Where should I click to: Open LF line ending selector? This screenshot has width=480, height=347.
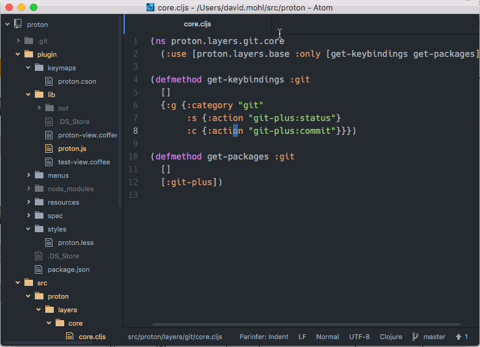302,337
